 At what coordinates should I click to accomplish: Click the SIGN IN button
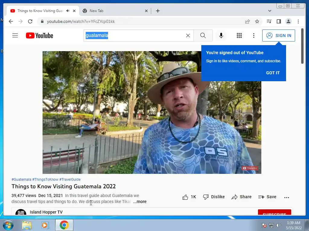click(x=279, y=35)
